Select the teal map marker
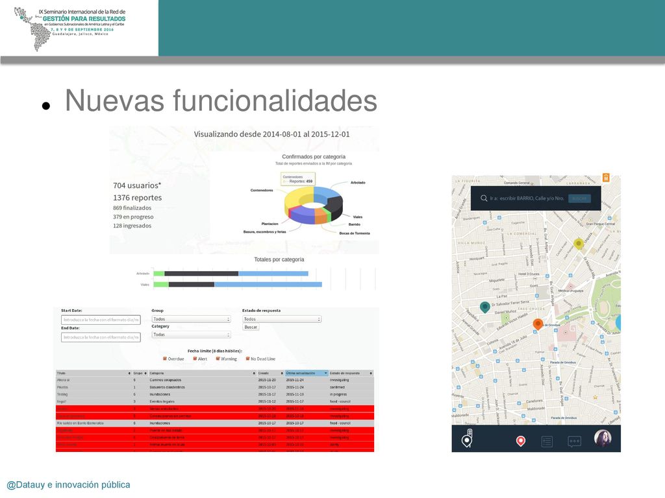The height and width of the screenshot is (498, 665). [x=484, y=307]
